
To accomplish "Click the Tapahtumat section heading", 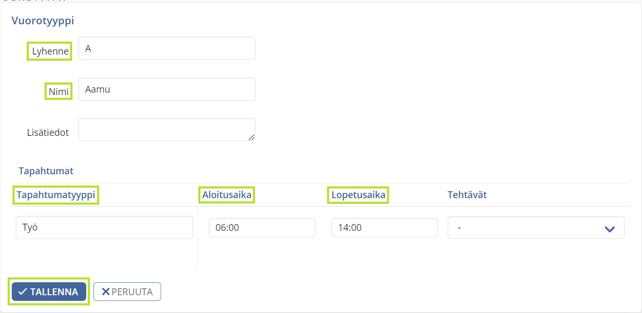I will click(46, 171).
